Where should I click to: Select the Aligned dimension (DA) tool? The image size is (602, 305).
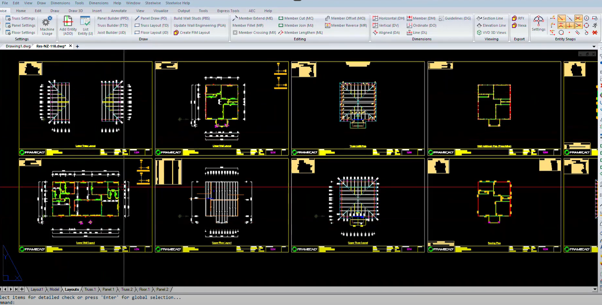[x=386, y=33]
